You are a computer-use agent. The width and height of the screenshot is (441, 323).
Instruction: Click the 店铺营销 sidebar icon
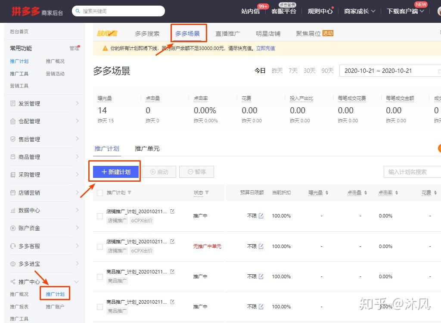[x=12, y=193]
